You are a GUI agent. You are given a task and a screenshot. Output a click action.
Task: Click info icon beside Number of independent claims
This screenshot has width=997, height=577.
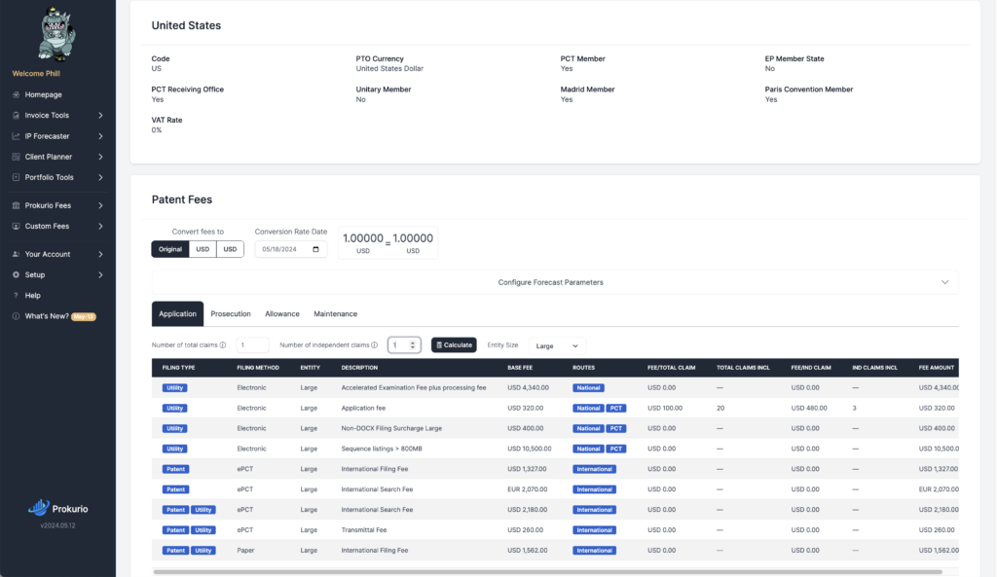tap(375, 345)
